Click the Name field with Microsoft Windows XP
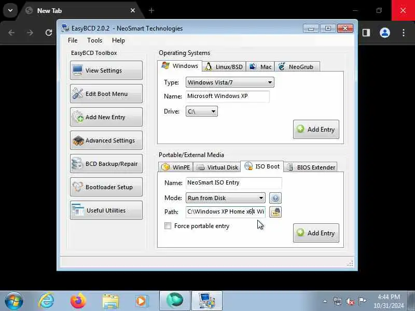 pos(228,96)
